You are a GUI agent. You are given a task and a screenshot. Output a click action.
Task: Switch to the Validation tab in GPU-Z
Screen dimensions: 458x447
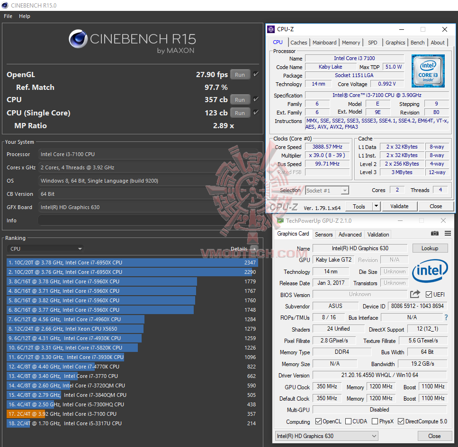[378, 235]
